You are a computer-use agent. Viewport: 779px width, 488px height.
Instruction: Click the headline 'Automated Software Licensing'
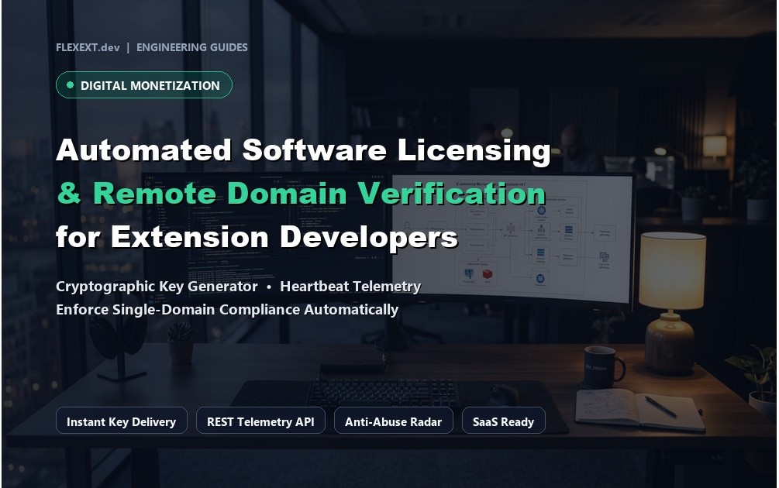click(304, 150)
